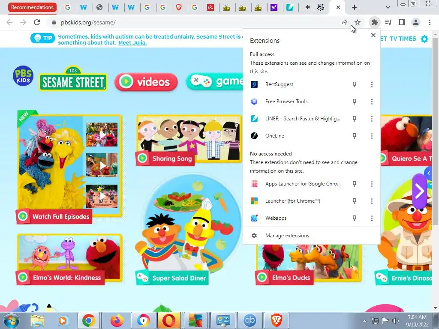
Task: Expand the tab search dropdown arrow
Action: click(388, 7)
